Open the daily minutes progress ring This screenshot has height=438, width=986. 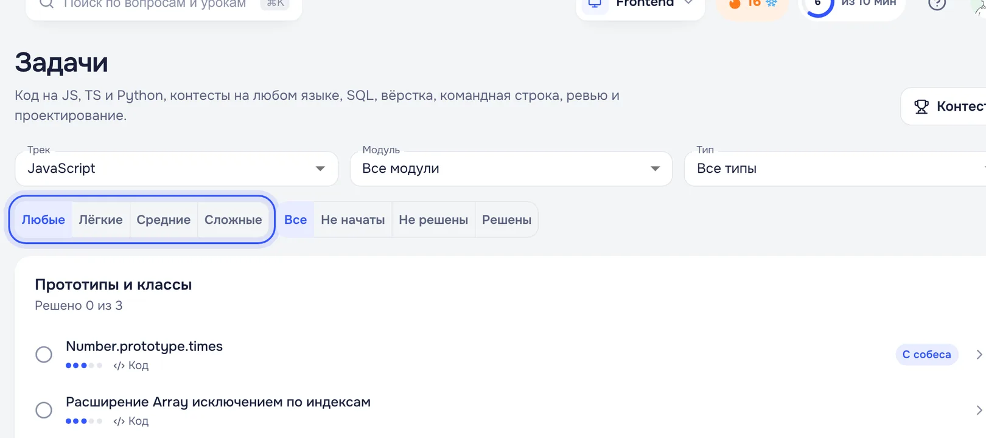coord(818,5)
